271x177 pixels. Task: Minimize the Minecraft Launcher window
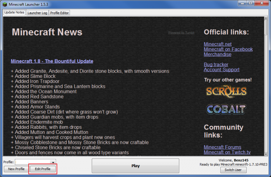click(242, 3)
